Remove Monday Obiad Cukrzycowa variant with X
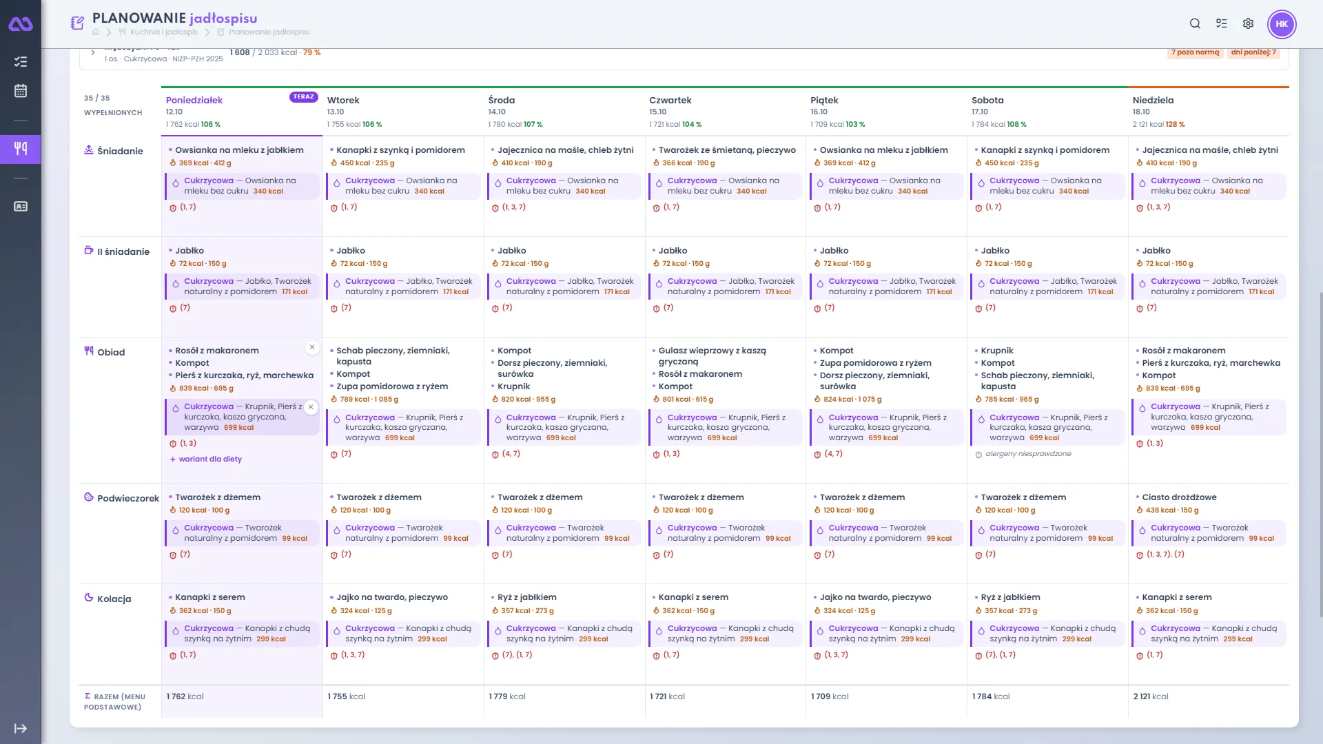1323x744 pixels. [311, 407]
